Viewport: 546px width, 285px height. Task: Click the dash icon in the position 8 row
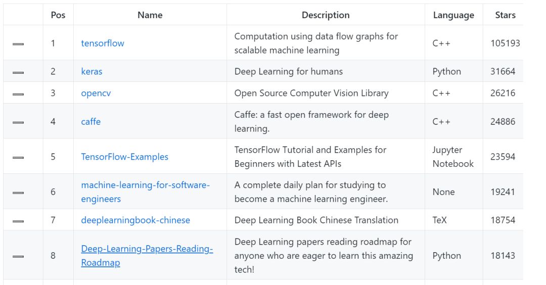pyautogui.click(x=18, y=257)
